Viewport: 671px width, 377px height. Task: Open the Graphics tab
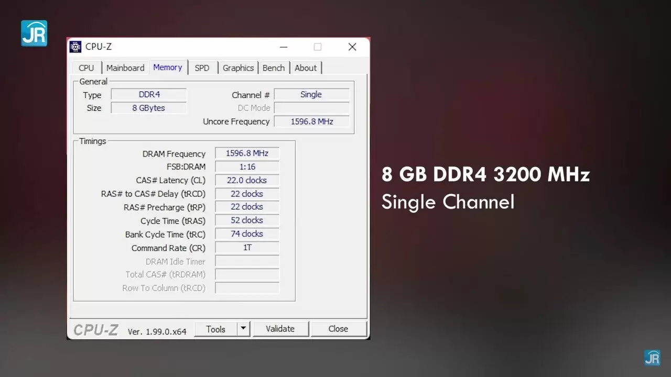[x=238, y=68]
